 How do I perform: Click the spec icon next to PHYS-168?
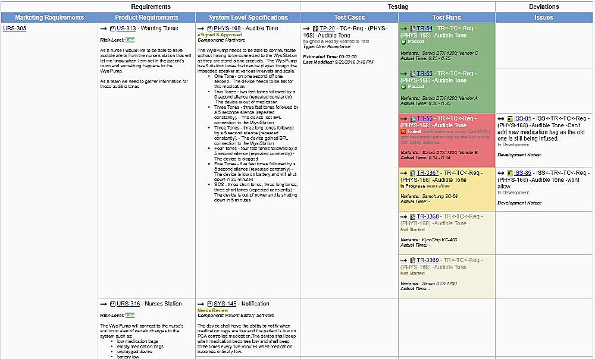(209, 29)
